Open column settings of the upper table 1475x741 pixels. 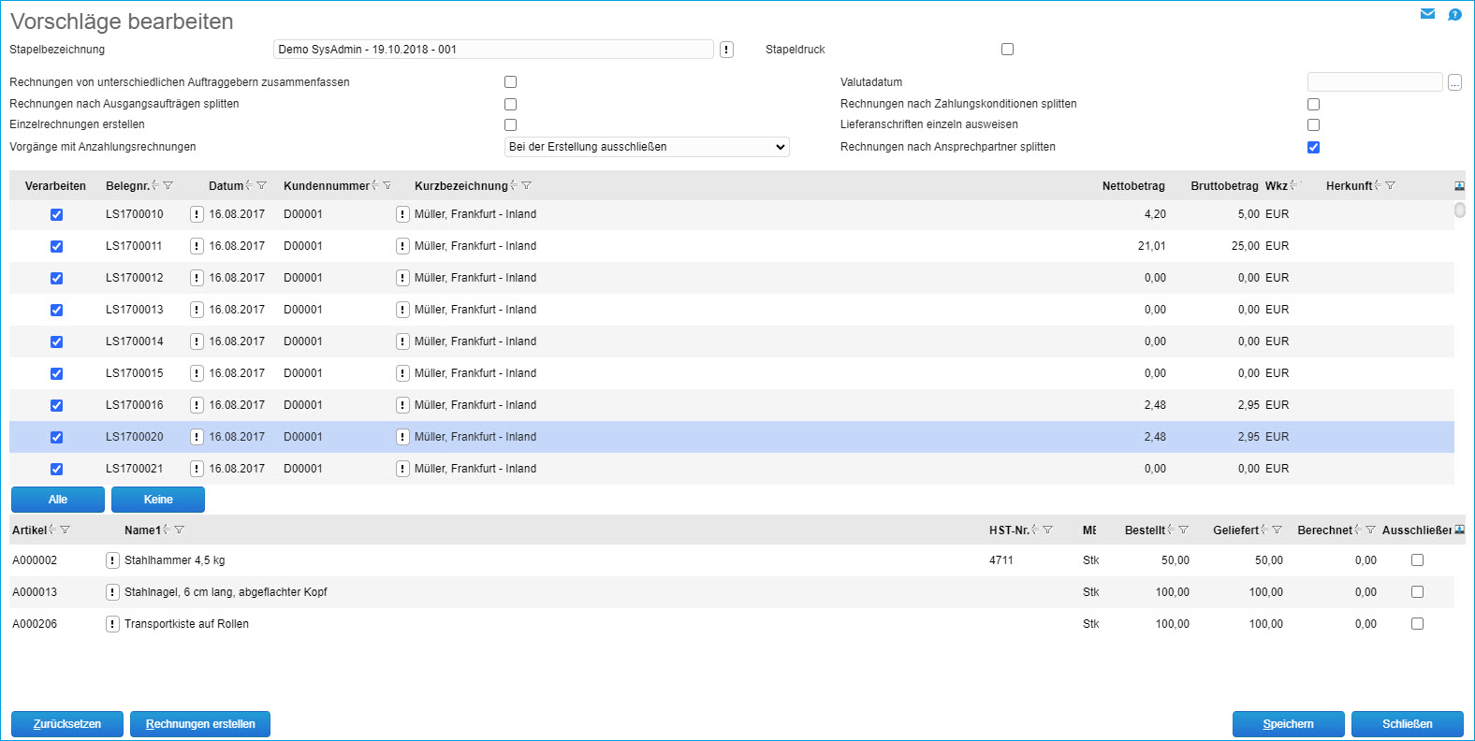pyautogui.click(x=1459, y=186)
